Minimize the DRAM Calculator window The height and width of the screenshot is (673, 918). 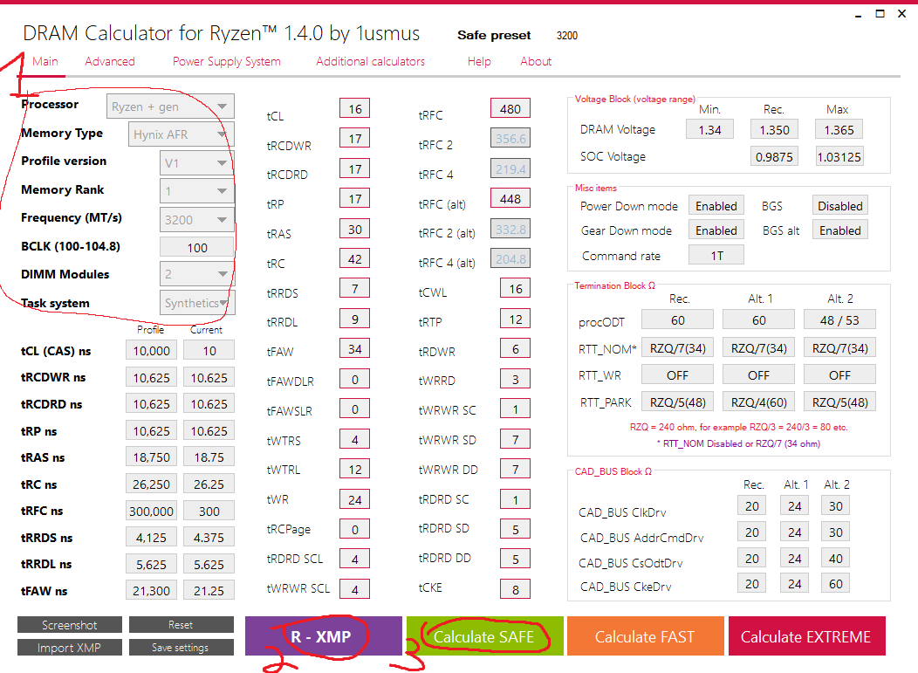click(859, 14)
